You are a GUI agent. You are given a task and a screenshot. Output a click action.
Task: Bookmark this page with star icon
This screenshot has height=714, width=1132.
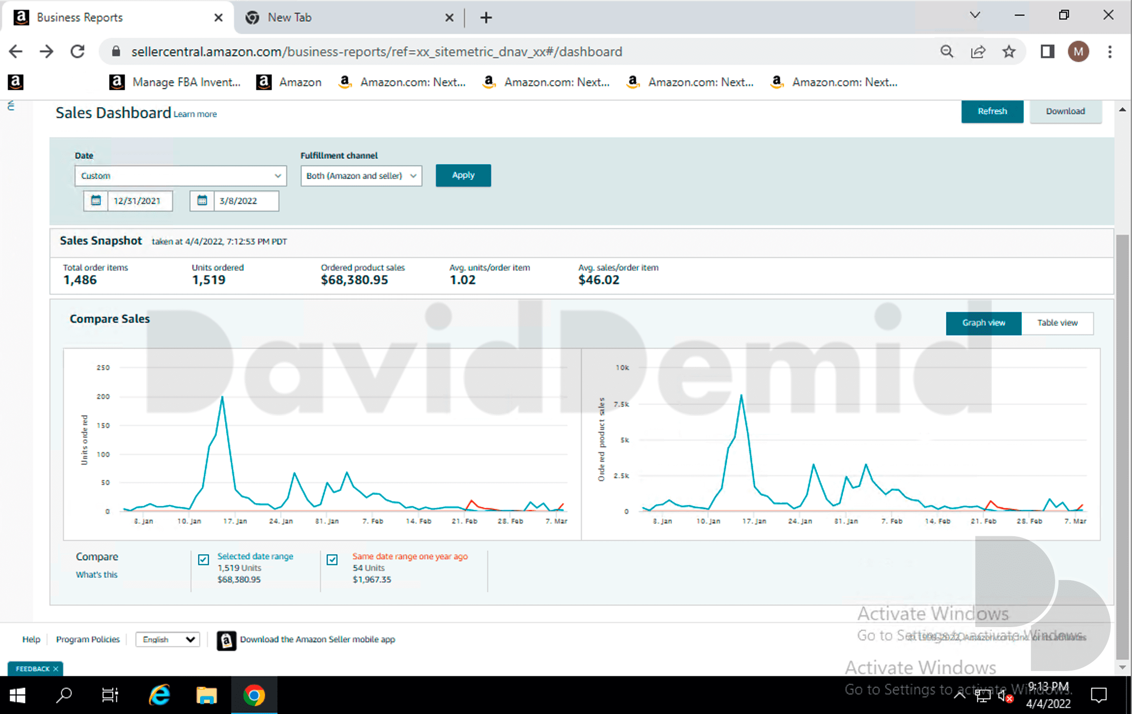[x=1009, y=52]
